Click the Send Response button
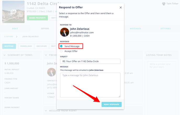This screenshot has height=115, width=180. coord(111,105)
